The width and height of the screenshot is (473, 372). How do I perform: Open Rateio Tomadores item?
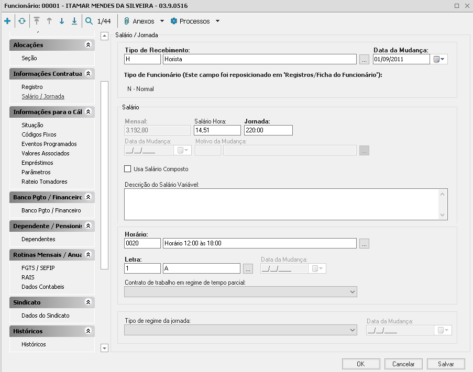point(45,182)
